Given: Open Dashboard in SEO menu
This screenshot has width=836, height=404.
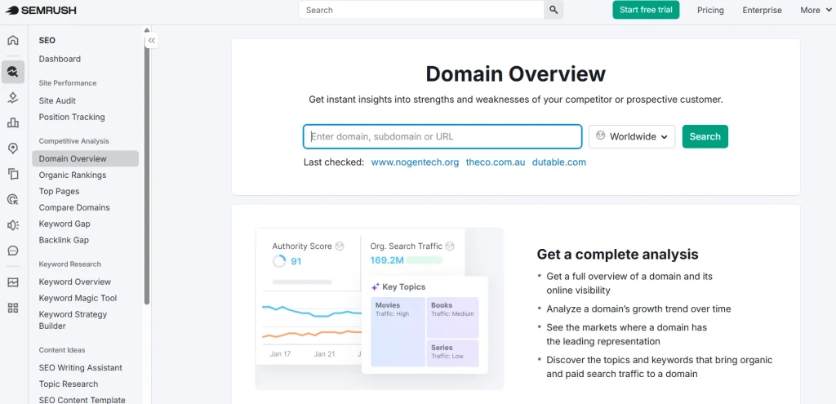Looking at the screenshot, I should pyautogui.click(x=60, y=59).
